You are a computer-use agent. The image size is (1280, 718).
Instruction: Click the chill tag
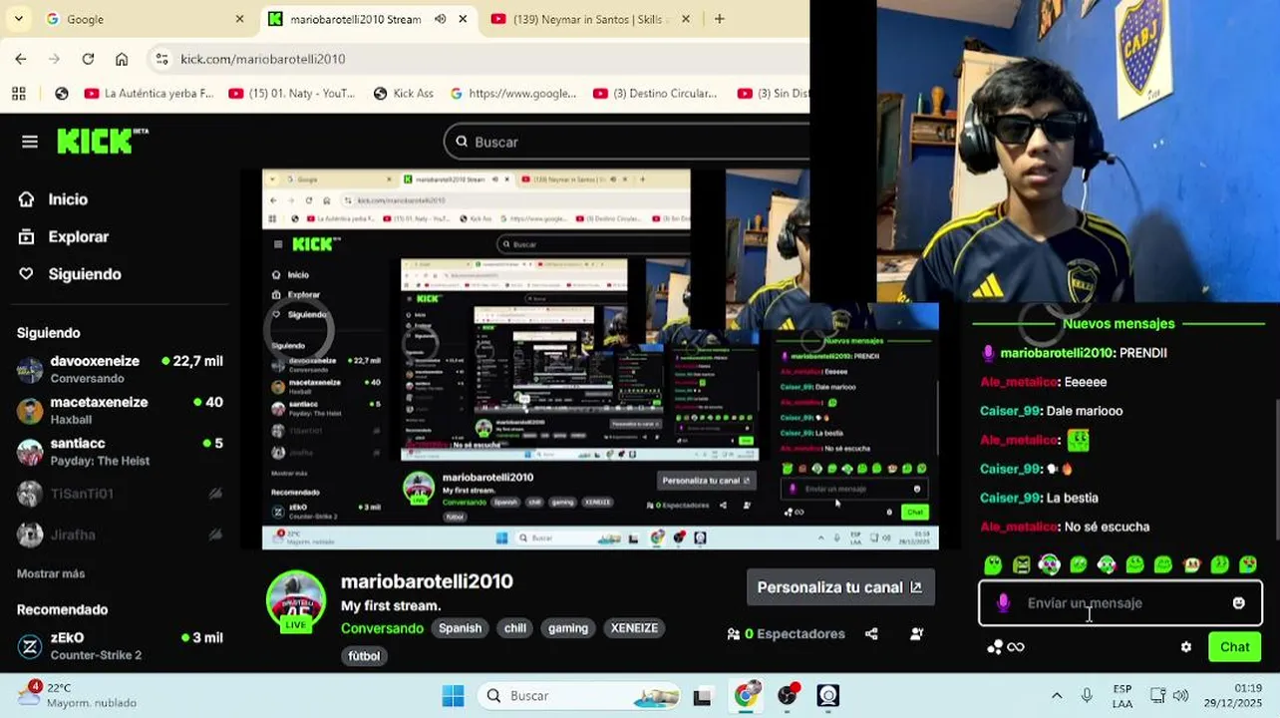[514, 628]
